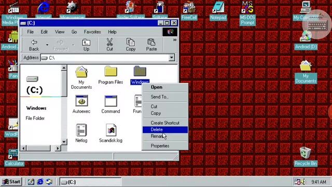Select the Windows folder icon
This screenshot has height=187, width=332.
(140, 71)
